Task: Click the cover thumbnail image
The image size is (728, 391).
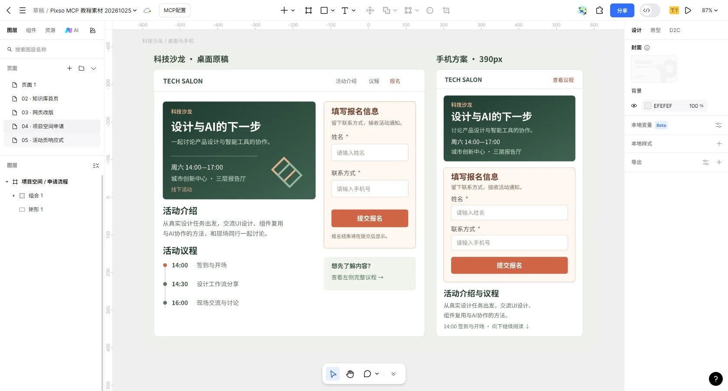Action: coord(654,69)
